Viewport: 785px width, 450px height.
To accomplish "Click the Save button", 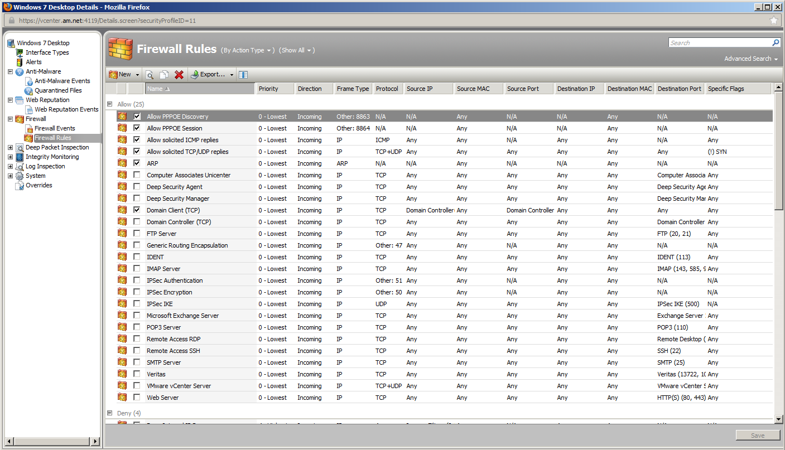I will point(758,436).
